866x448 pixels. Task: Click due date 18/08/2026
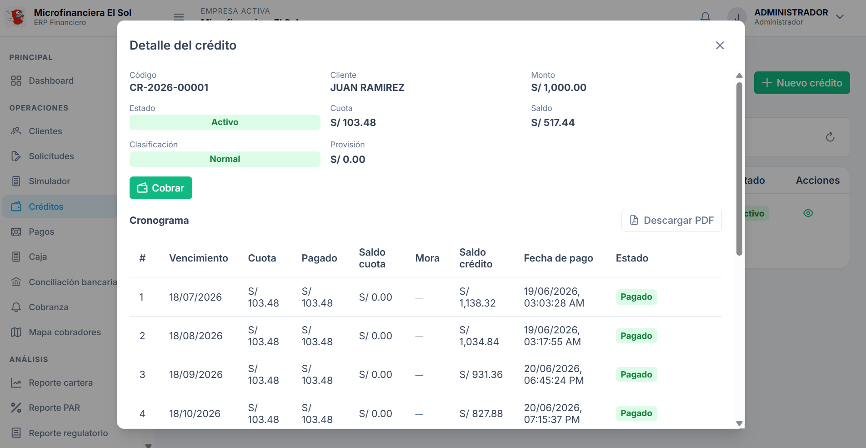[x=196, y=336]
